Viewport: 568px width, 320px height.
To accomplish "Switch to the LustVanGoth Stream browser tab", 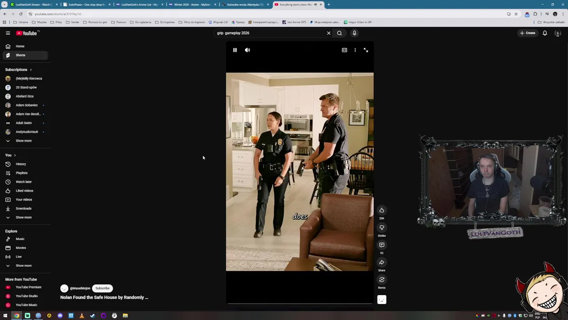I will point(33,4).
